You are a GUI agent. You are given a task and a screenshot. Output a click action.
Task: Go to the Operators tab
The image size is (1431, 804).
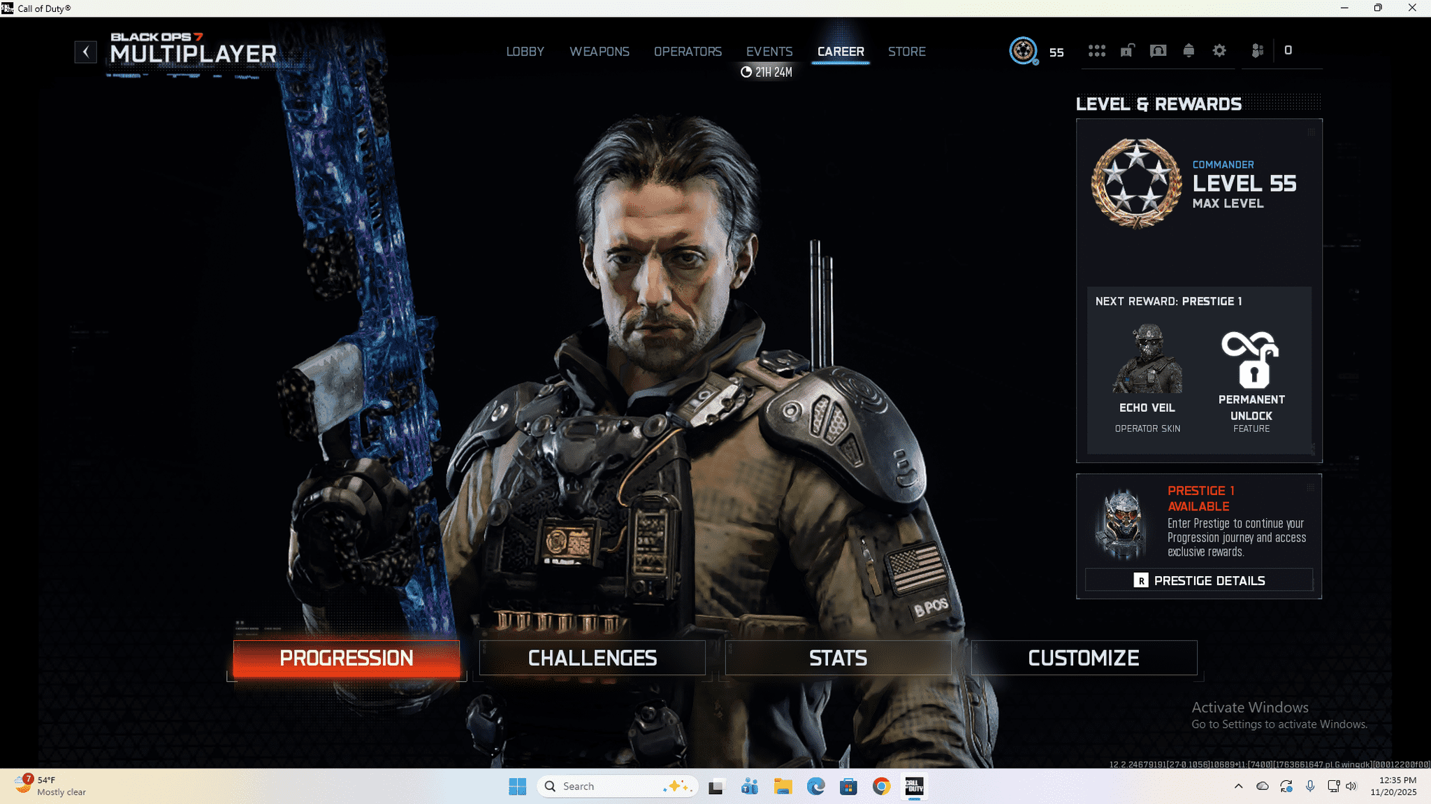[688, 52]
